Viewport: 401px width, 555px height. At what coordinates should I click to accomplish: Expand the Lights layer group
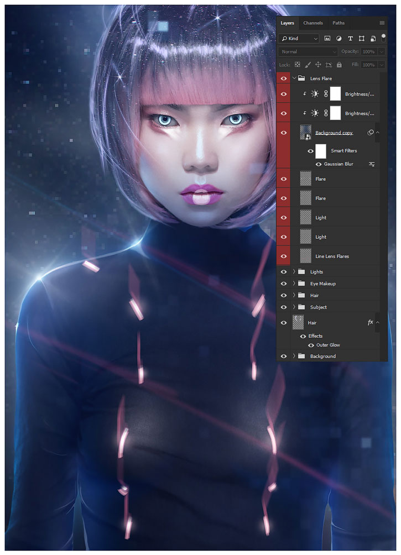tap(294, 272)
